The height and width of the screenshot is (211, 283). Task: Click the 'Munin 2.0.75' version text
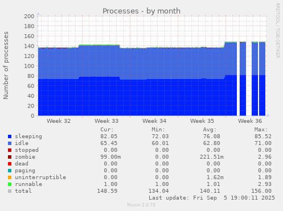click(x=141, y=205)
